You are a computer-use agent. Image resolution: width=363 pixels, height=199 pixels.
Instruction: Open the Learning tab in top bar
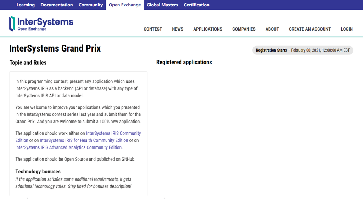pos(26,5)
